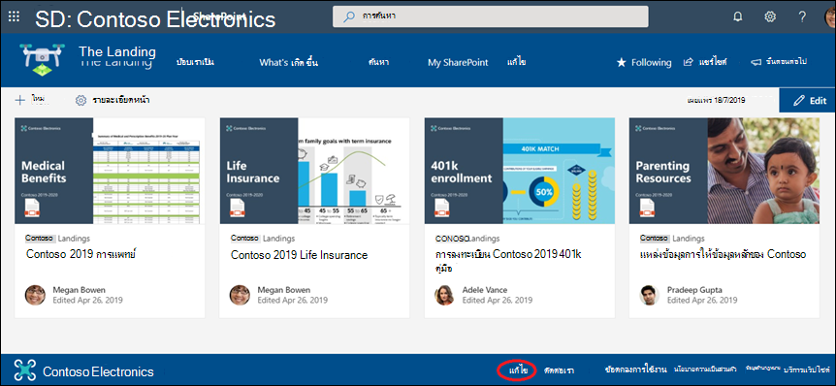Click the Contoso Electronics footer logo

(x=25, y=370)
